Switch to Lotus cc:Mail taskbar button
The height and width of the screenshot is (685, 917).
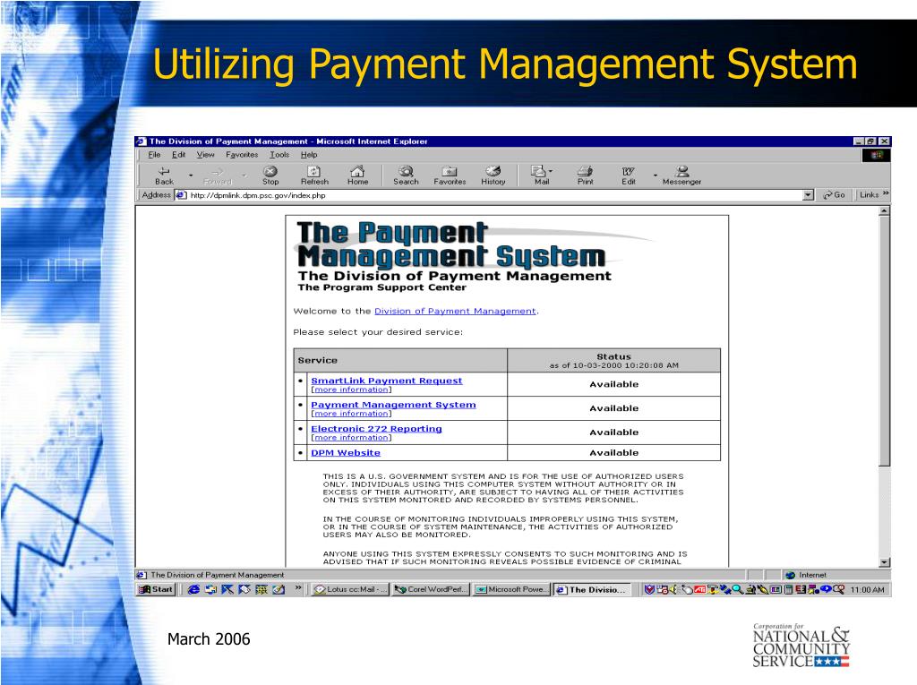click(350, 589)
